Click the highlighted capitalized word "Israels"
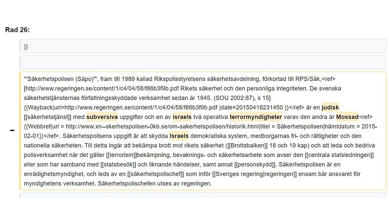The image size is (389, 219). click(179, 136)
